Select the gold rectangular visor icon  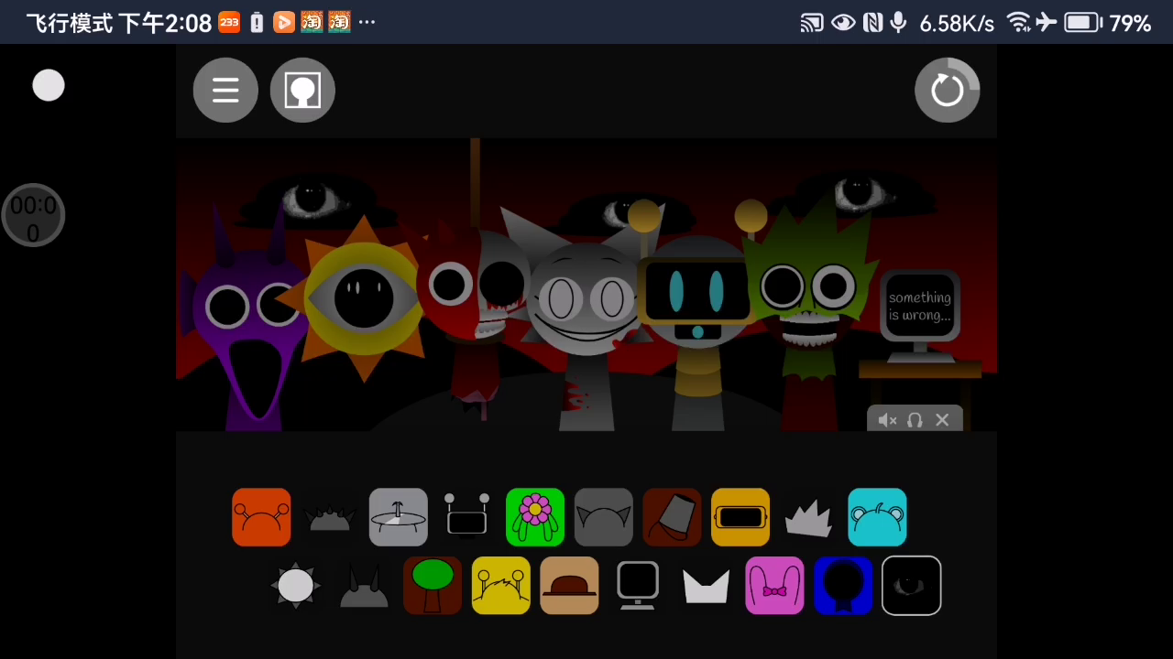pyautogui.click(x=740, y=517)
